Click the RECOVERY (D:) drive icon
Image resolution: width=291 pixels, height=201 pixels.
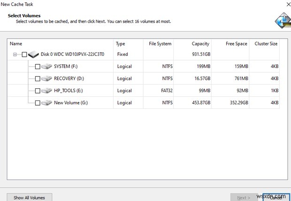point(46,78)
